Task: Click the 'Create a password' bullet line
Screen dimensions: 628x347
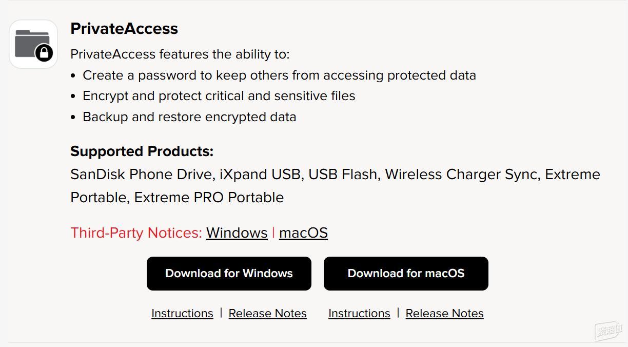Action: 279,75
